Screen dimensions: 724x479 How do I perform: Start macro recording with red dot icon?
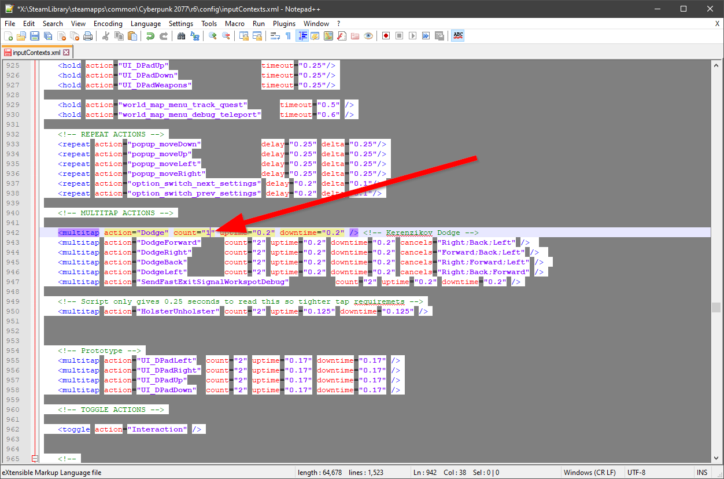coord(386,36)
